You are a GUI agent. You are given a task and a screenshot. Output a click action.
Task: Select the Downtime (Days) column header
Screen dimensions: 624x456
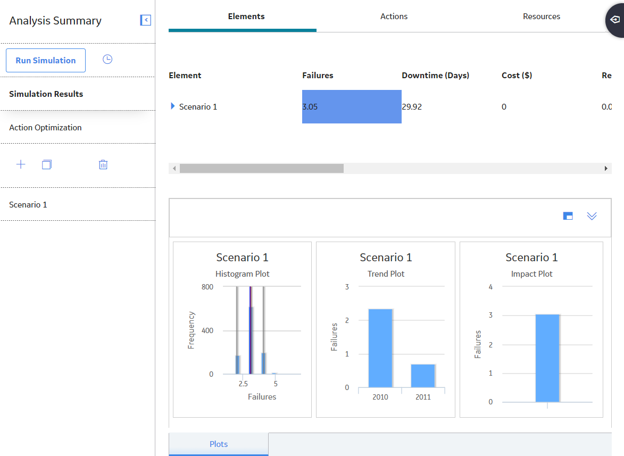[435, 75]
